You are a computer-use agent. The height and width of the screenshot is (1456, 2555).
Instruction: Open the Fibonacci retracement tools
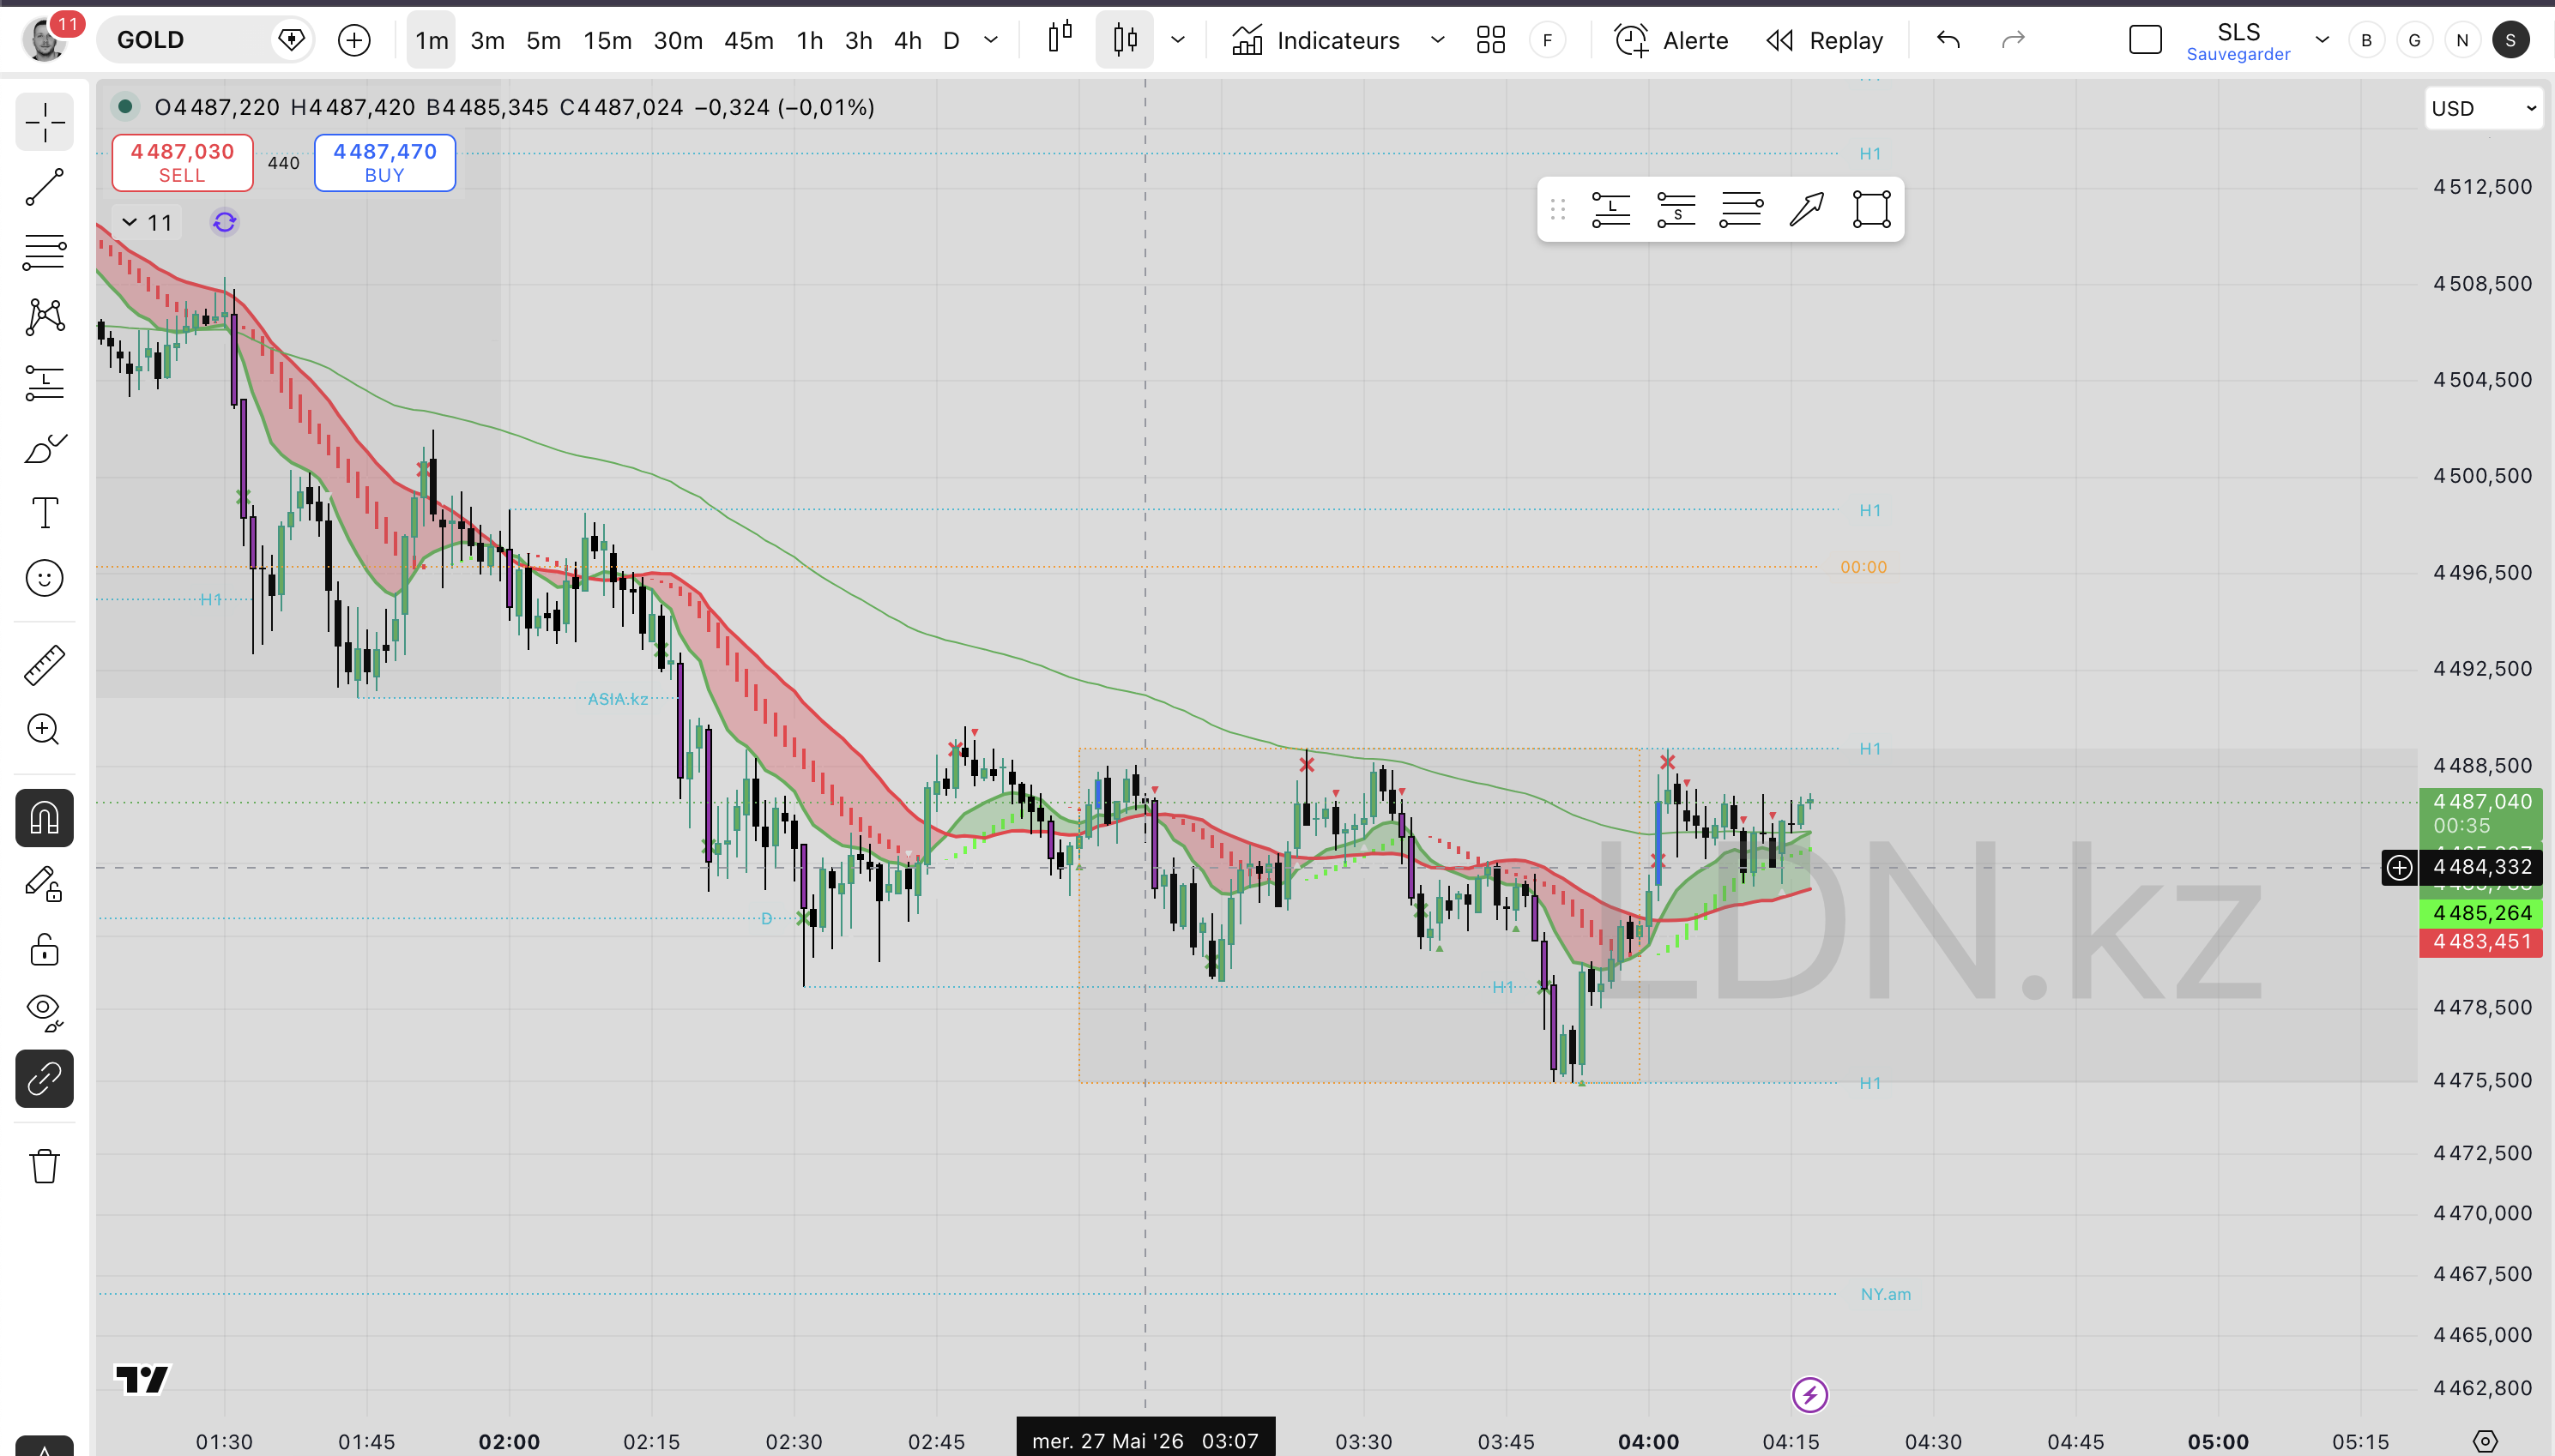[x=44, y=252]
